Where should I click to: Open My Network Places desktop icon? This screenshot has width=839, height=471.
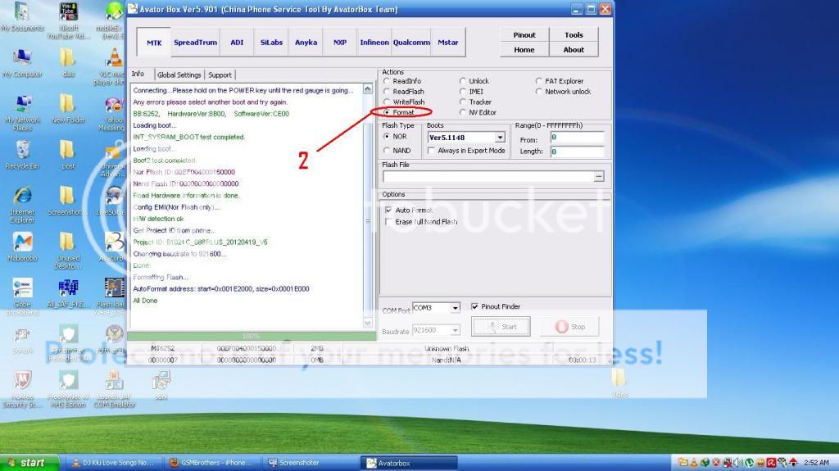click(22, 112)
